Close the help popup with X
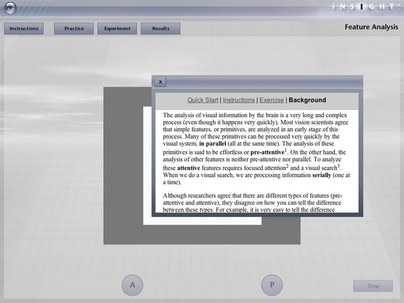The width and height of the screenshot is (404, 303). (160, 82)
